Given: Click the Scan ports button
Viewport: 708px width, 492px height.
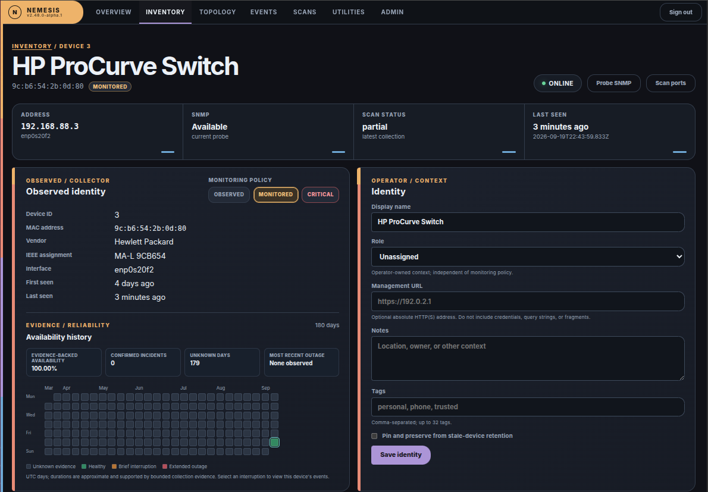Looking at the screenshot, I should click(671, 83).
